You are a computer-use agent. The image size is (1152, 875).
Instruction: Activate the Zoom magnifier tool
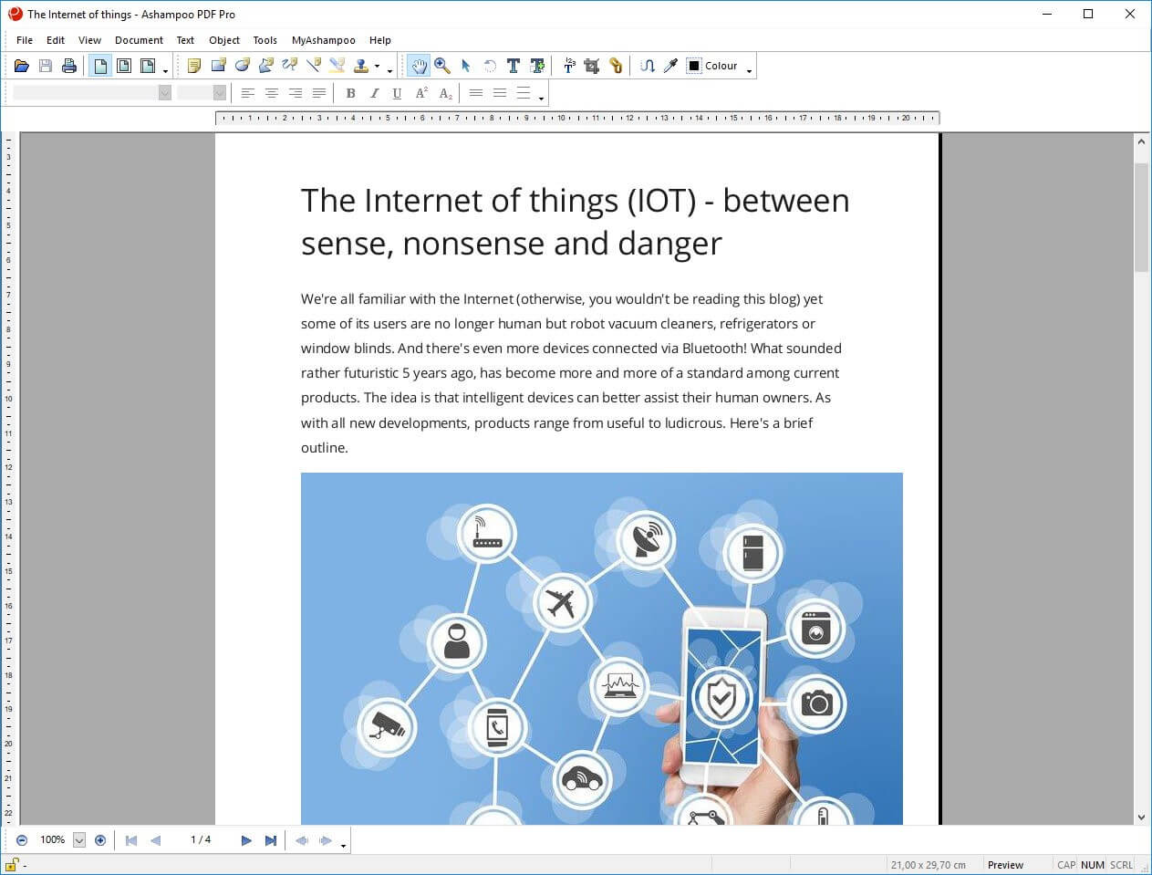coord(442,65)
